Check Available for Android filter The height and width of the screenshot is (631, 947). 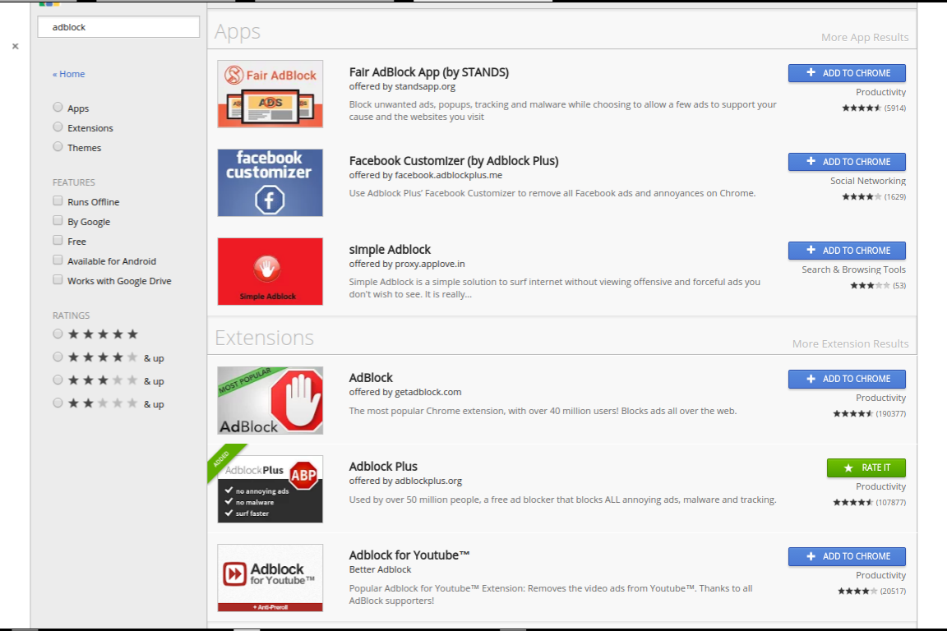click(x=58, y=260)
